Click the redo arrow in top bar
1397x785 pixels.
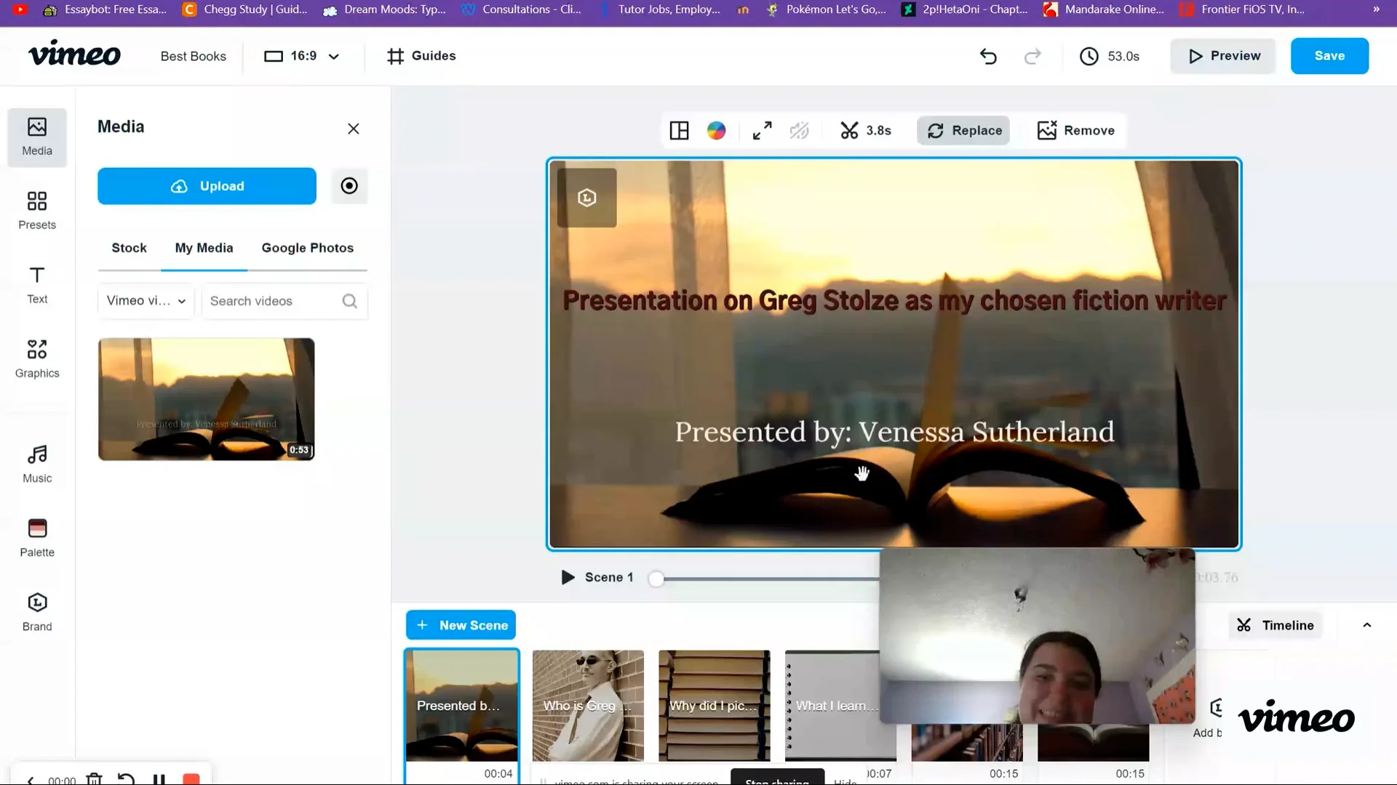pos(1032,56)
